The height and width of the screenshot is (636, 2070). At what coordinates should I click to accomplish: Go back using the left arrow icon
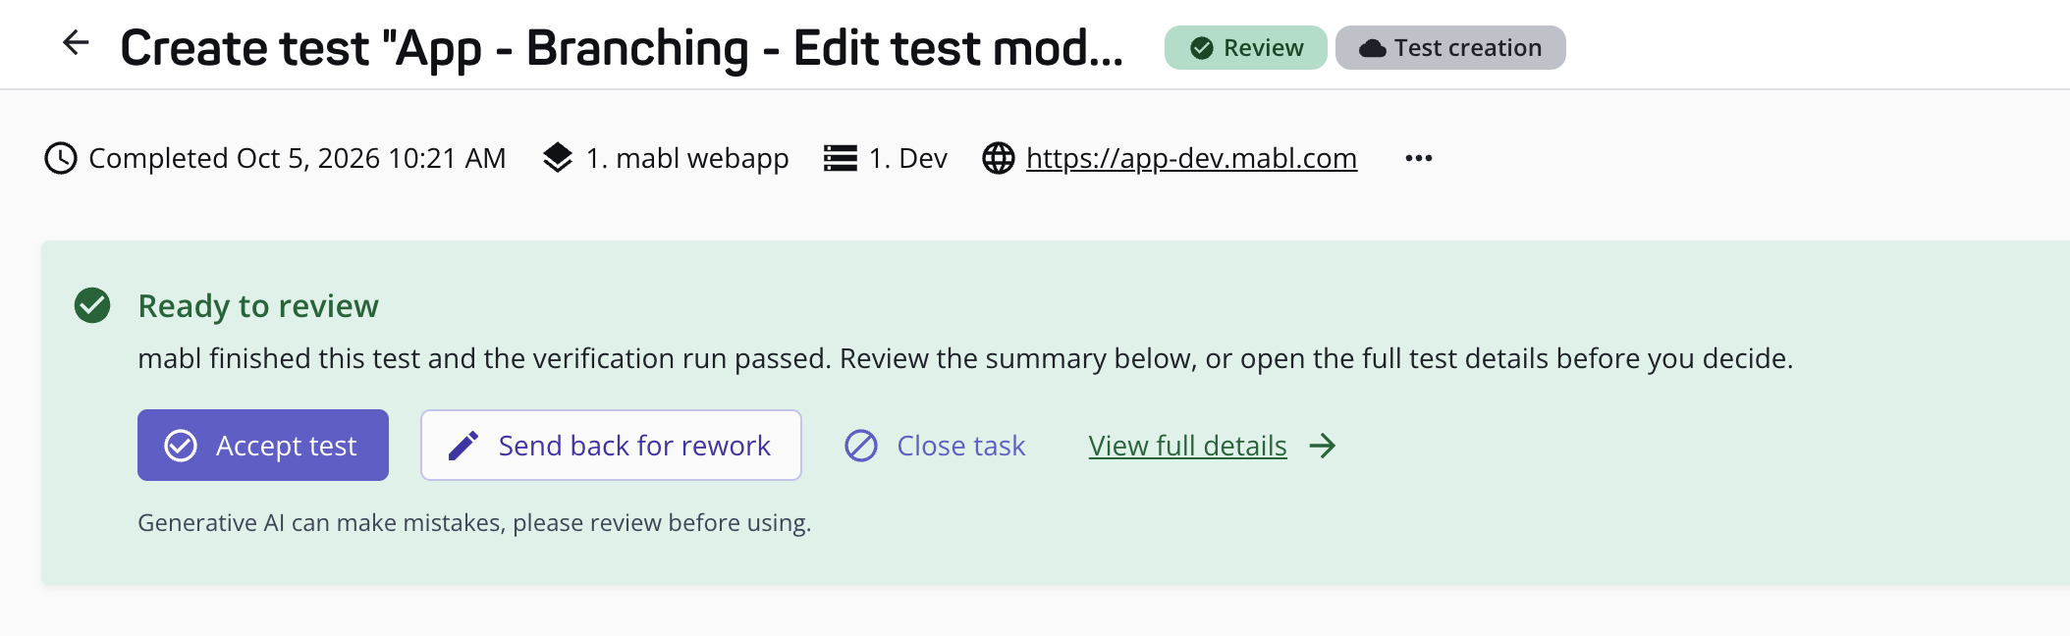pyautogui.click(x=76, y=43)
